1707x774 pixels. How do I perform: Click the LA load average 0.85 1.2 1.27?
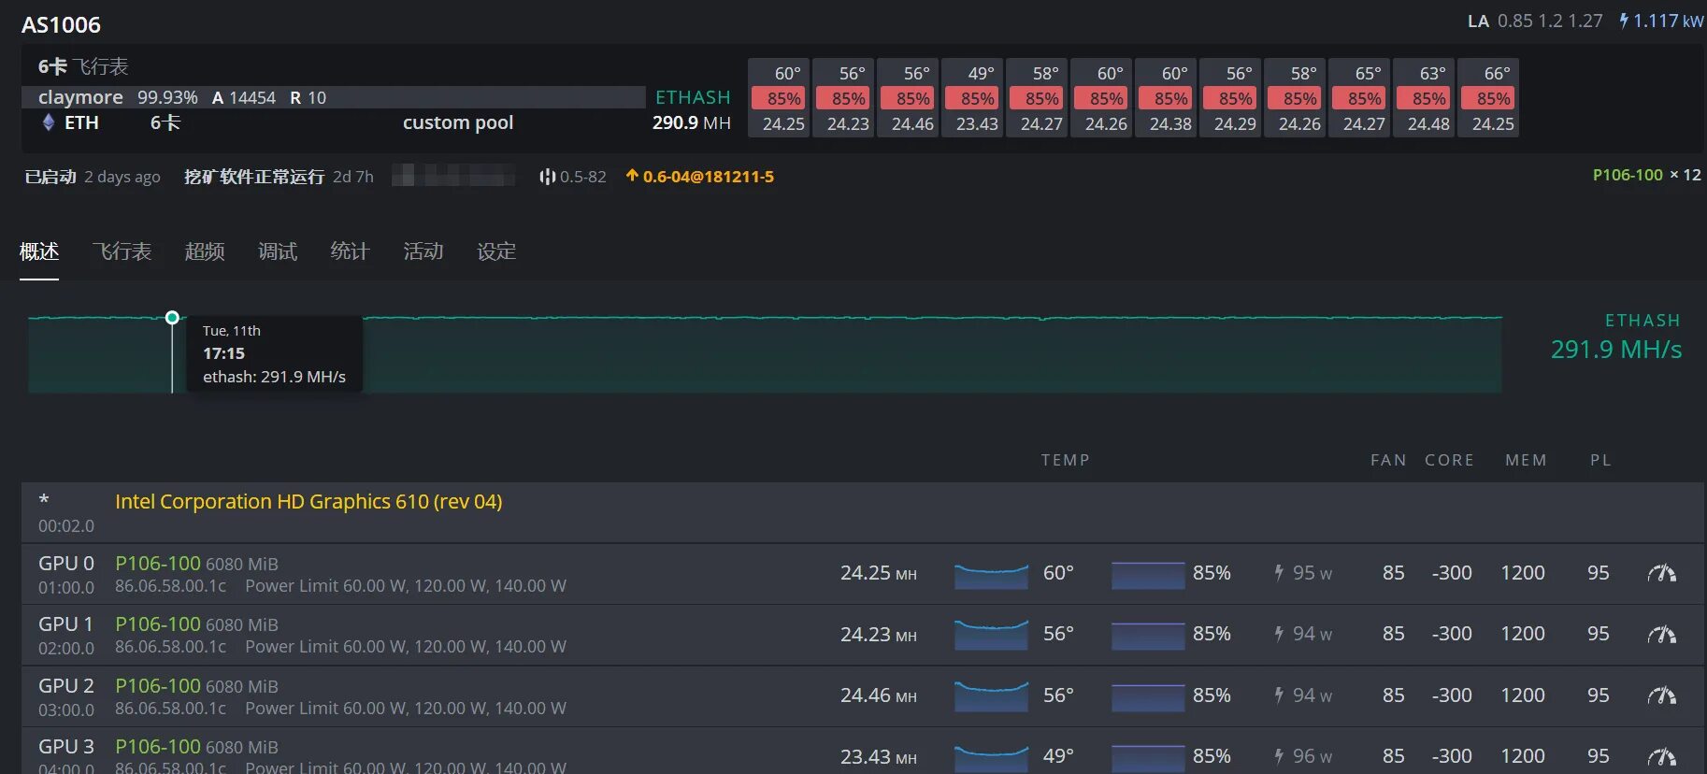click(x=1535, y=21)
